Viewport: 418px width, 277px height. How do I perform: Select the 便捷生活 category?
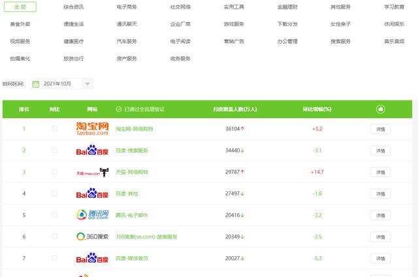(74, 24)
